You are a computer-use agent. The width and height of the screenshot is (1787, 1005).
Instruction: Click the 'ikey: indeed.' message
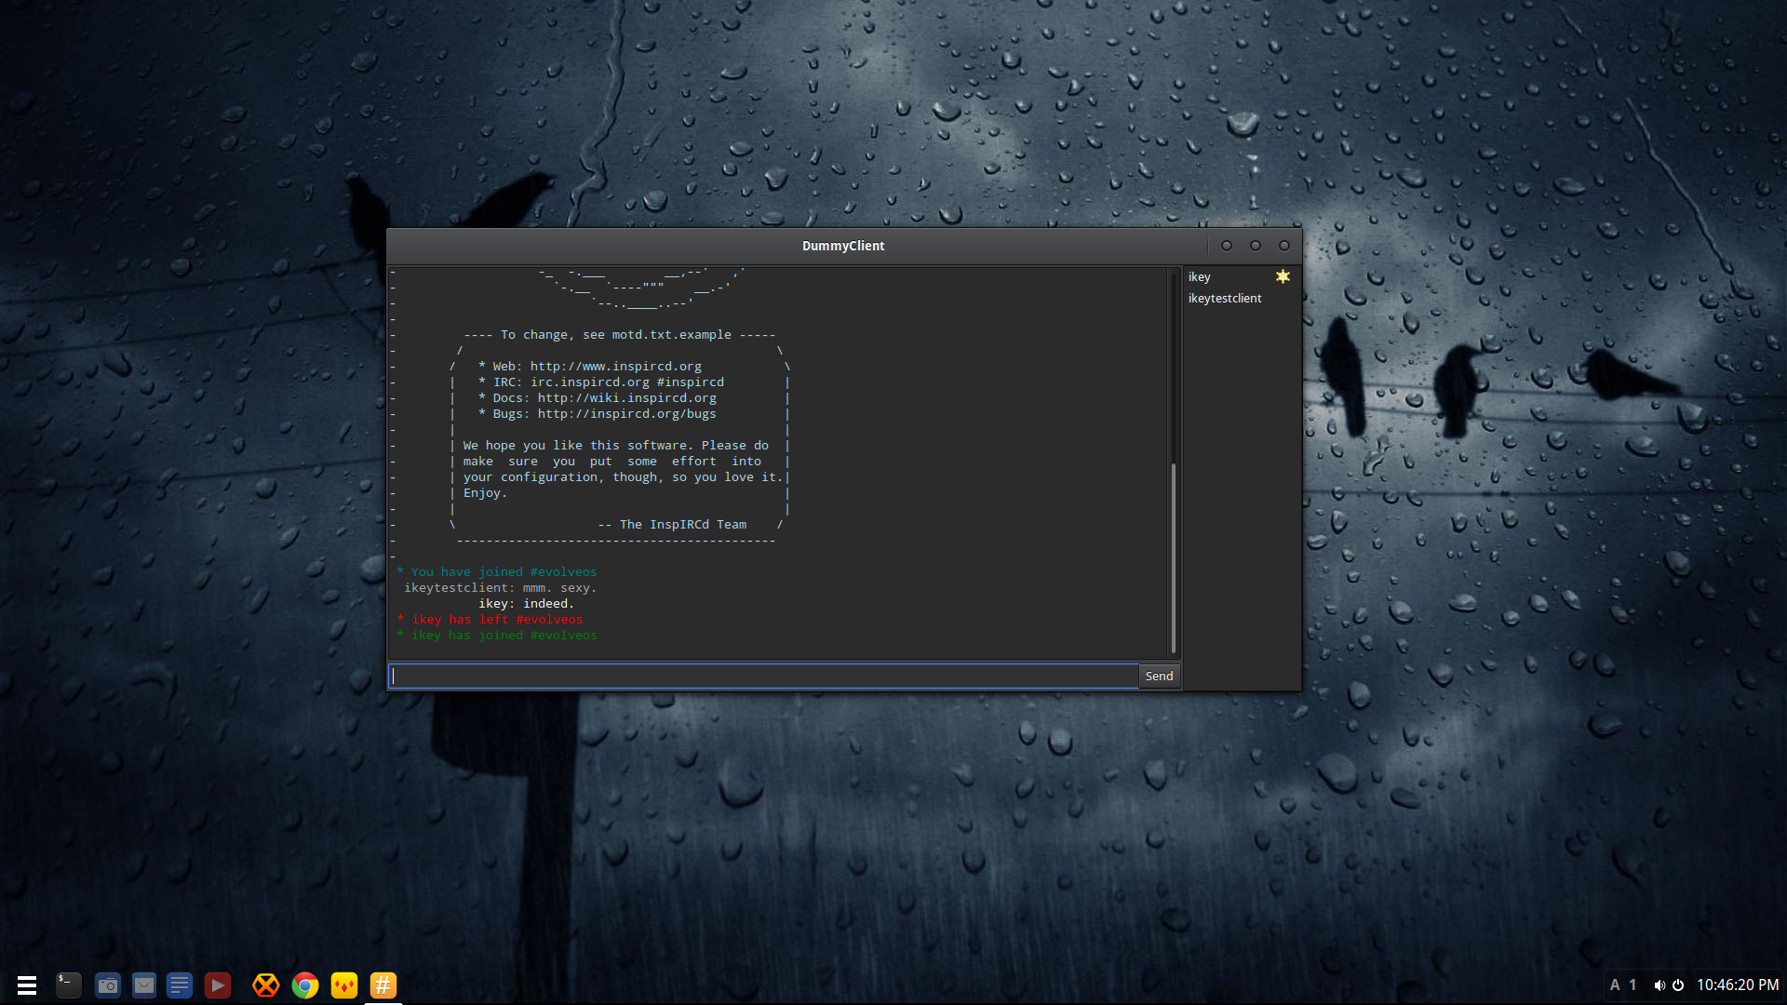[x=526, y=604]
